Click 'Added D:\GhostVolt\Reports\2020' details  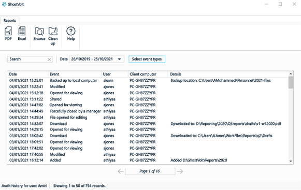pyautogui.click(x=199, y=160)
